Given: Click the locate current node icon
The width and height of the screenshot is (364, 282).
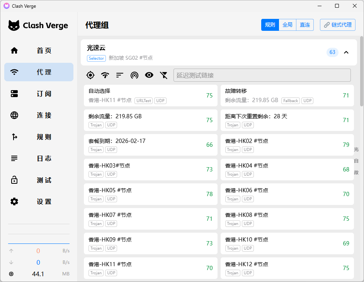Looking at the screenshot, I should tap(90, 75).
